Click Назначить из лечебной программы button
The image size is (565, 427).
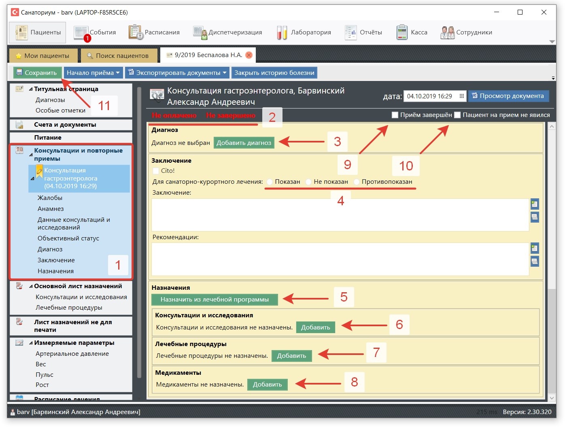coord(215,300)
